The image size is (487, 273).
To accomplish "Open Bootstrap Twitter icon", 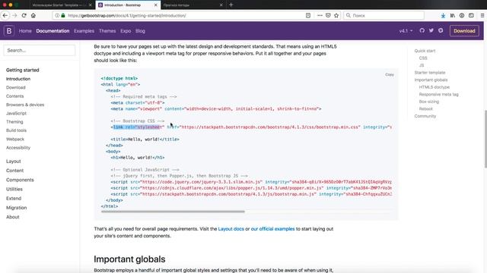I will point(431,30).
